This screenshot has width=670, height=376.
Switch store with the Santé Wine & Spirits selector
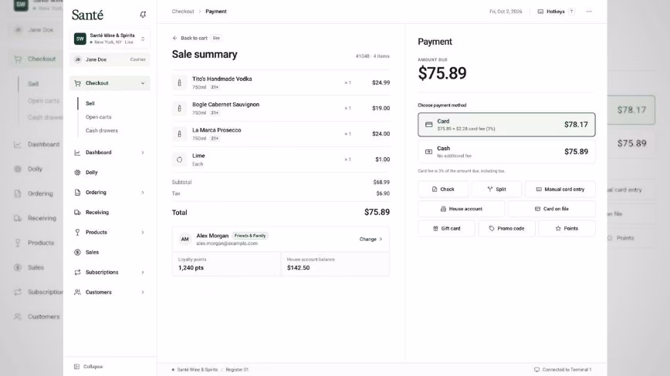(110, 39)
